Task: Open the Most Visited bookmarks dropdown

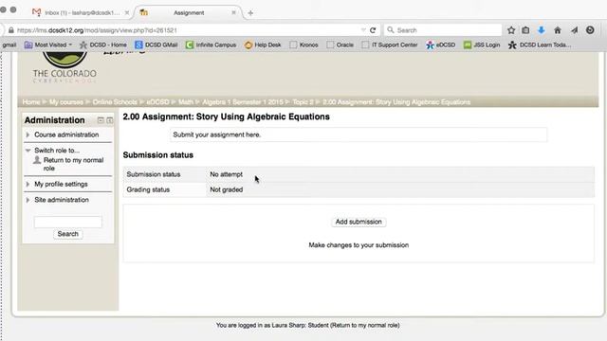Action: point(48,45)
